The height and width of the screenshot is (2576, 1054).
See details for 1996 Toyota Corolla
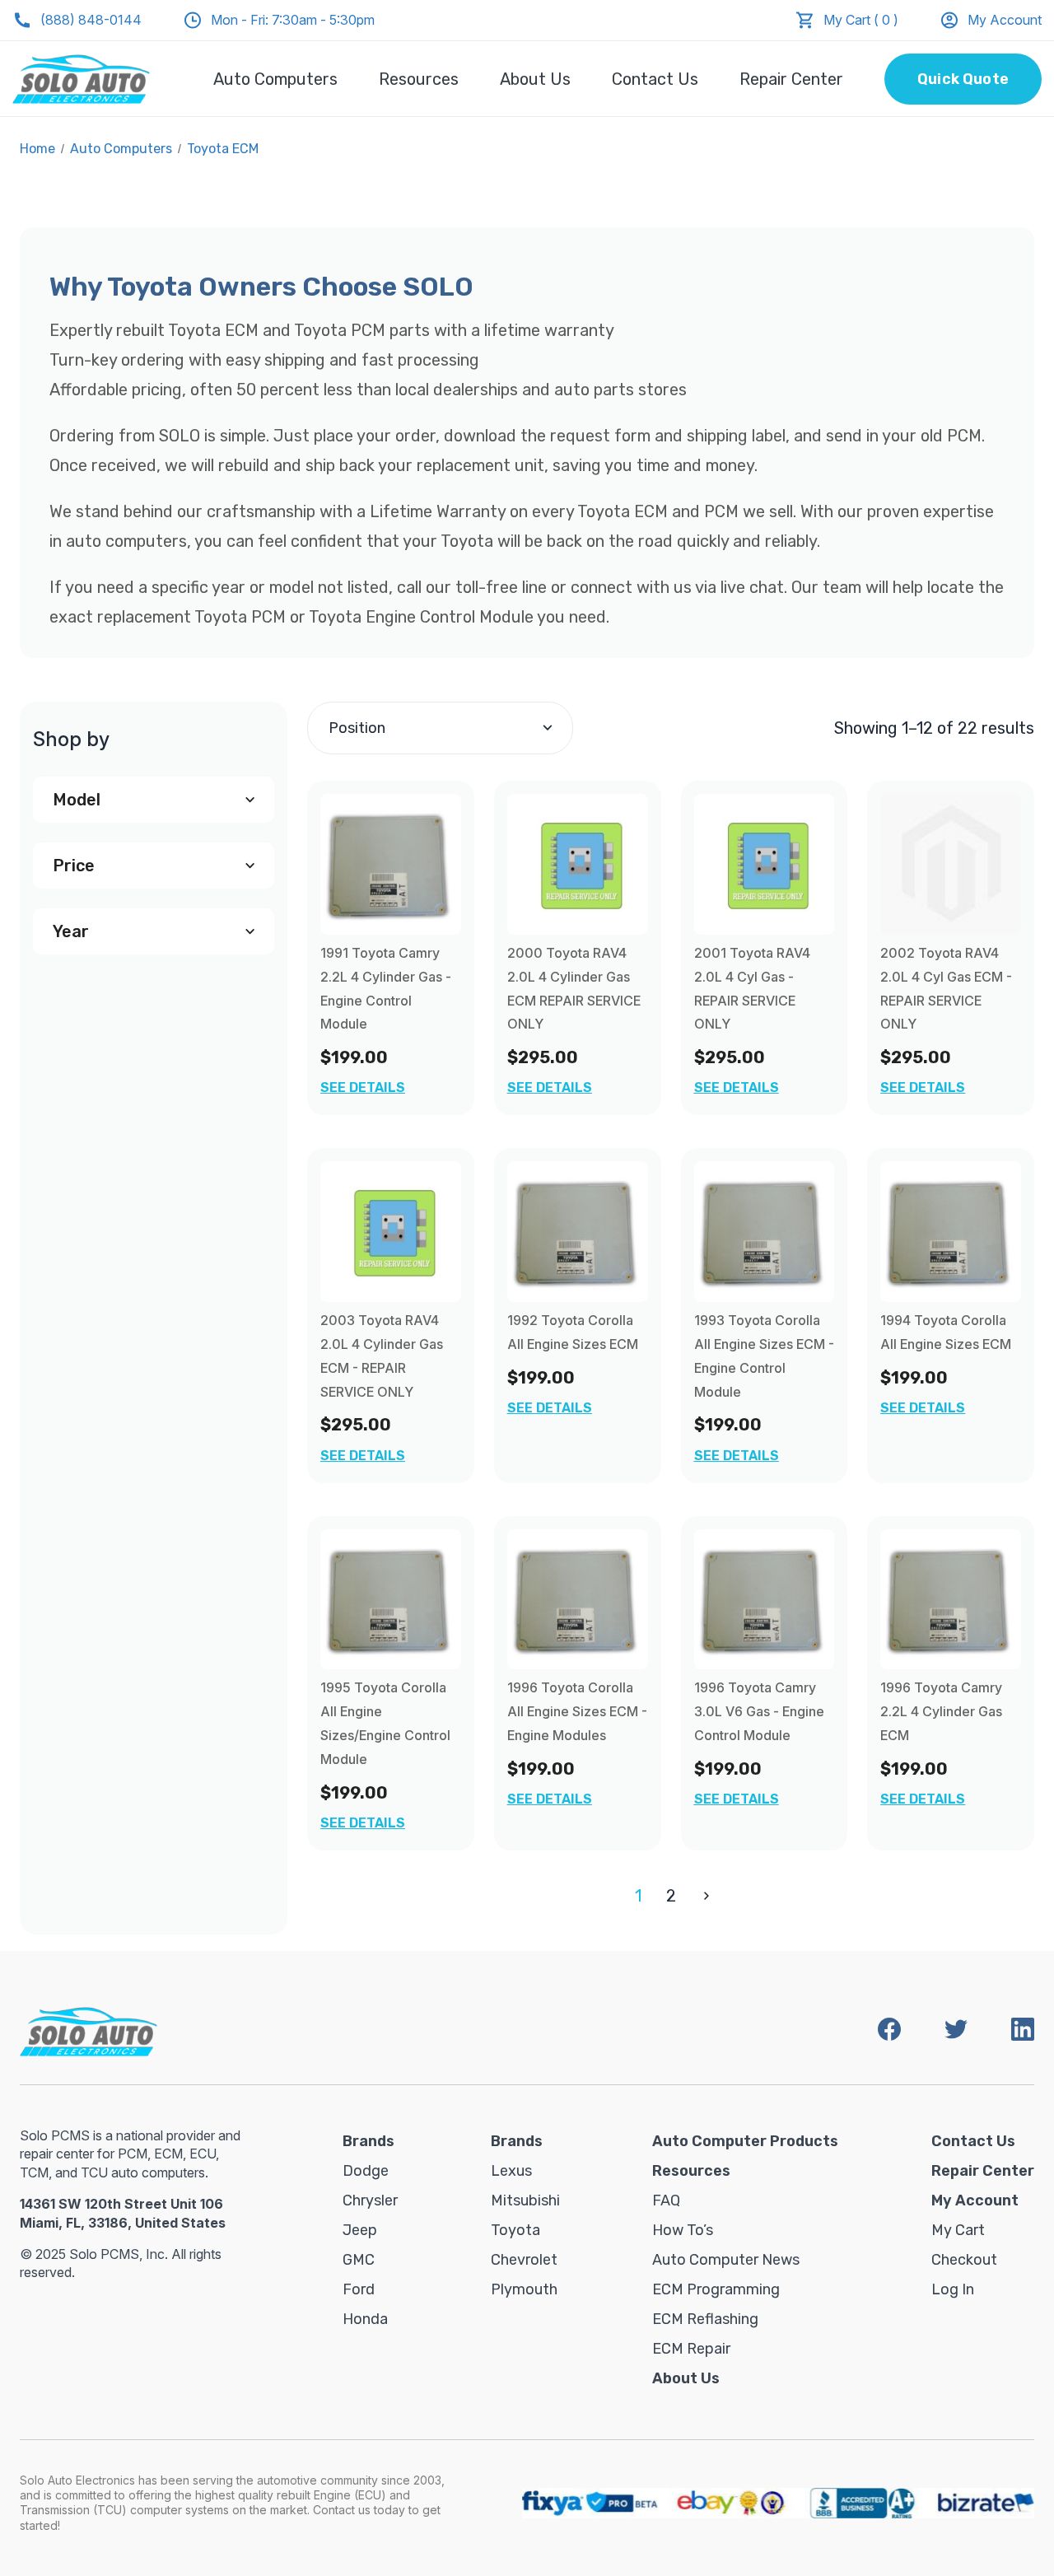tap(549, 1798)
